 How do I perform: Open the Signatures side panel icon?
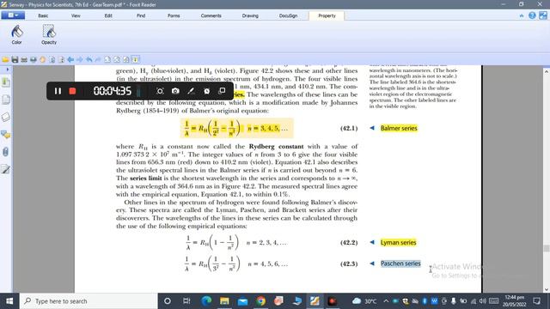[x=6, y=170]
